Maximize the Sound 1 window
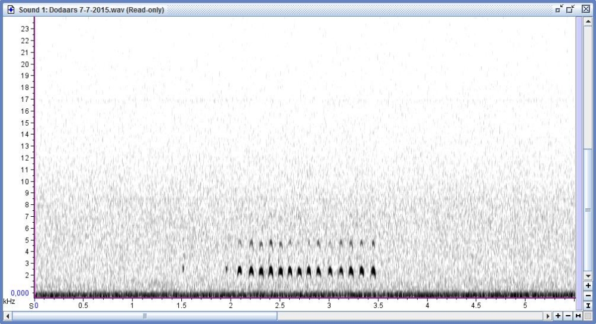 570,9
